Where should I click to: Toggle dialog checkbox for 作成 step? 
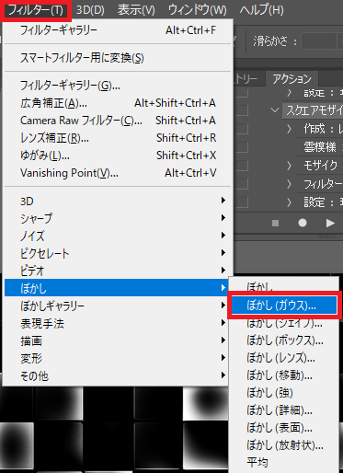242,129
